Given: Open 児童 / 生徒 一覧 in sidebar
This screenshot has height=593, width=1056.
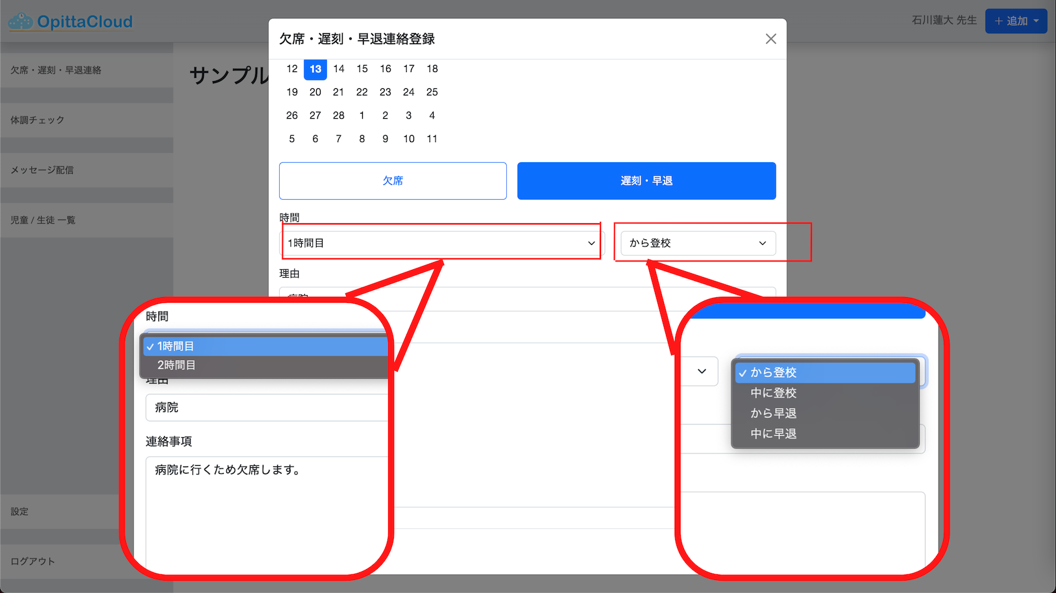Looking at the screenshot, I should 87,220.
